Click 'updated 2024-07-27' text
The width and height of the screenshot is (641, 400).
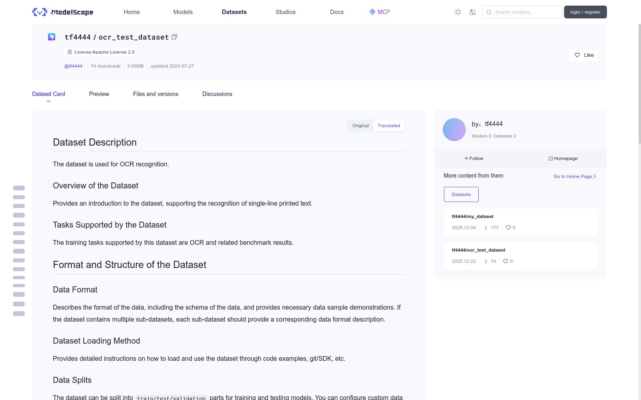(172, 66)
